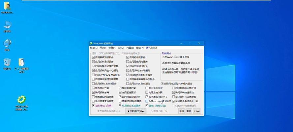Uncheck 启用网络发现/共享相关服务 checkbox
The width and height of the screenshot is (293, 132).
pyautogui.click(x=162, y=83)
